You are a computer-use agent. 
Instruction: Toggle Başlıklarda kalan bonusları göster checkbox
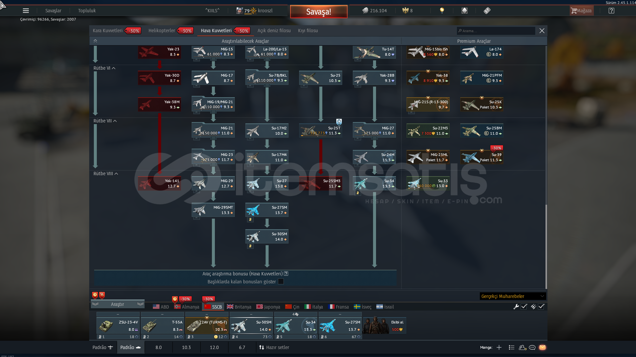[281, 282]
